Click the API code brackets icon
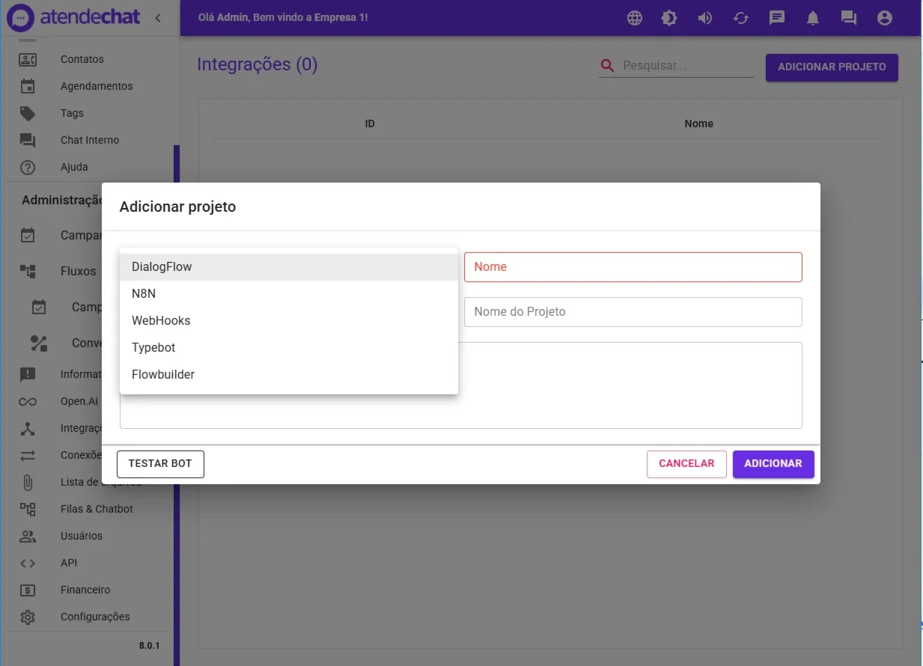Image resolution: width=923 pixels, height=666 pixels. point(28,563)
